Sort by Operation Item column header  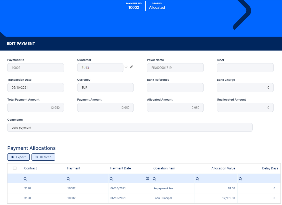coord(164,168)
